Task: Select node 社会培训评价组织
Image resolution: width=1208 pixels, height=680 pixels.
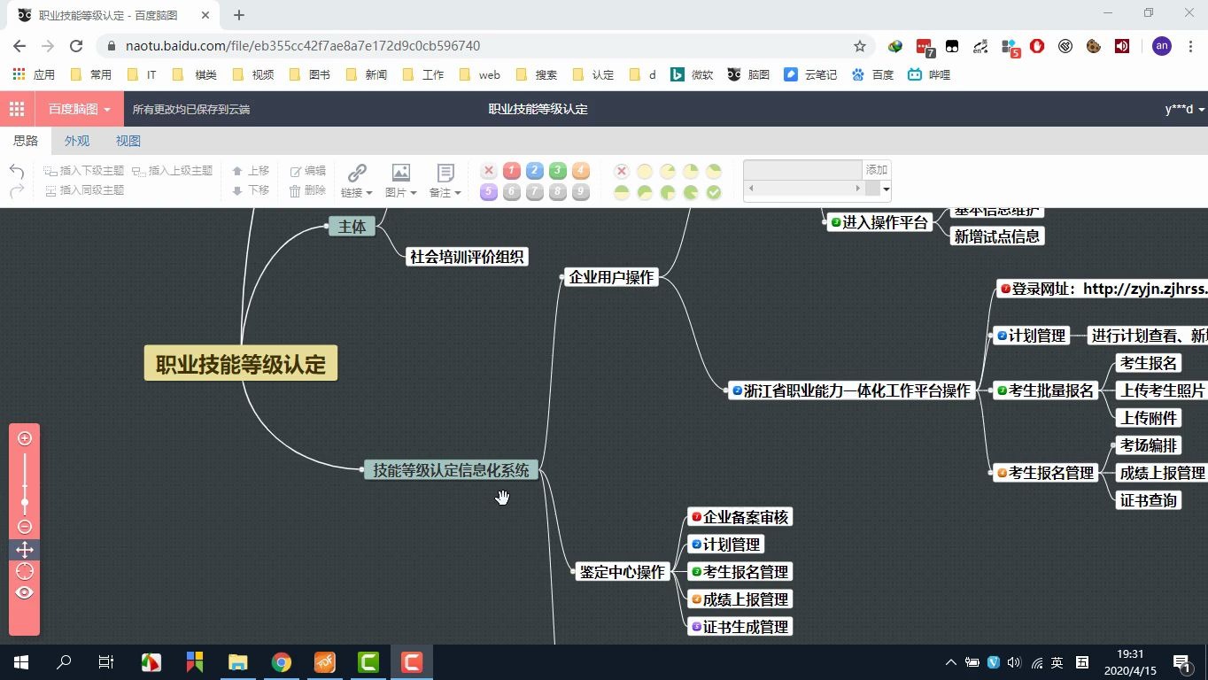Action: click(x=468, y=257)
